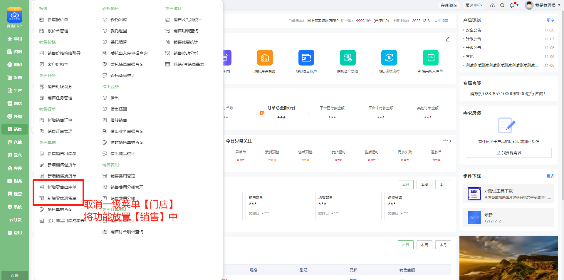The height and width of the screenshot is (280, 564).
Task: Select 本日 in the lower ranking filter
Action: [406, 245]
